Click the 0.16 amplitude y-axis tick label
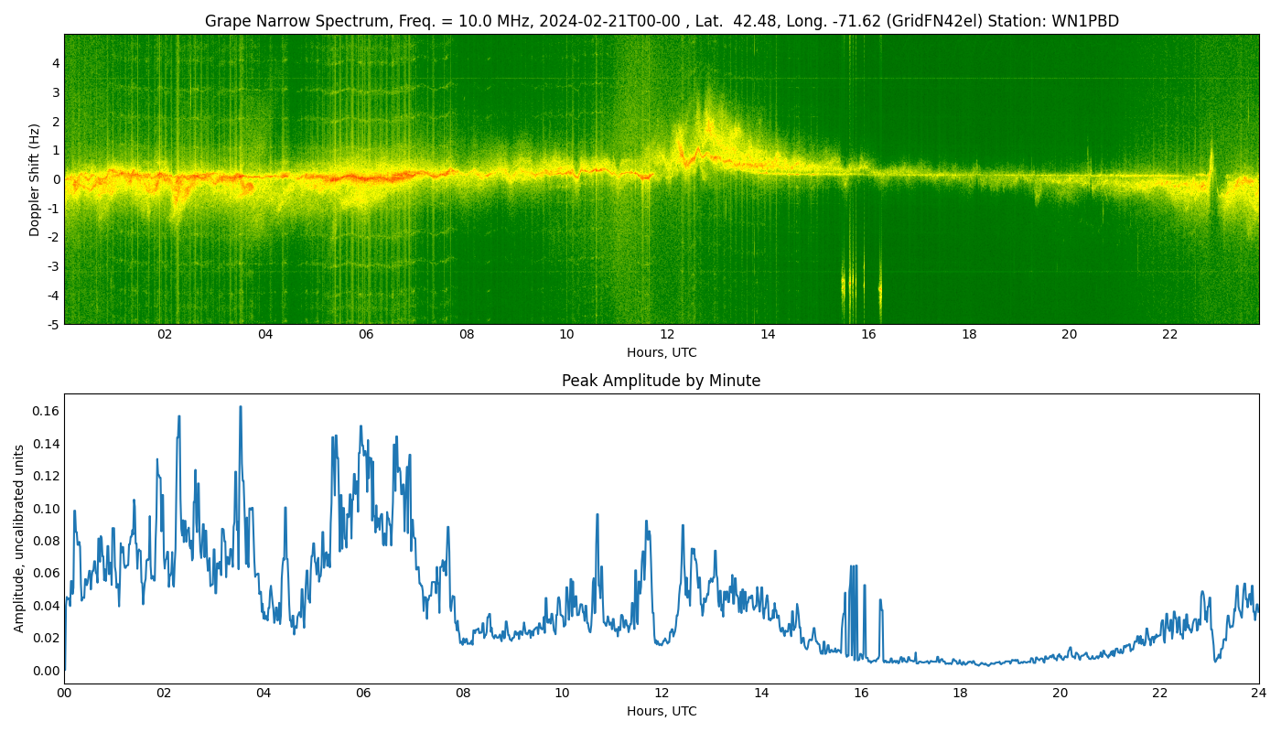1281x732 pixels. point(45,411)
